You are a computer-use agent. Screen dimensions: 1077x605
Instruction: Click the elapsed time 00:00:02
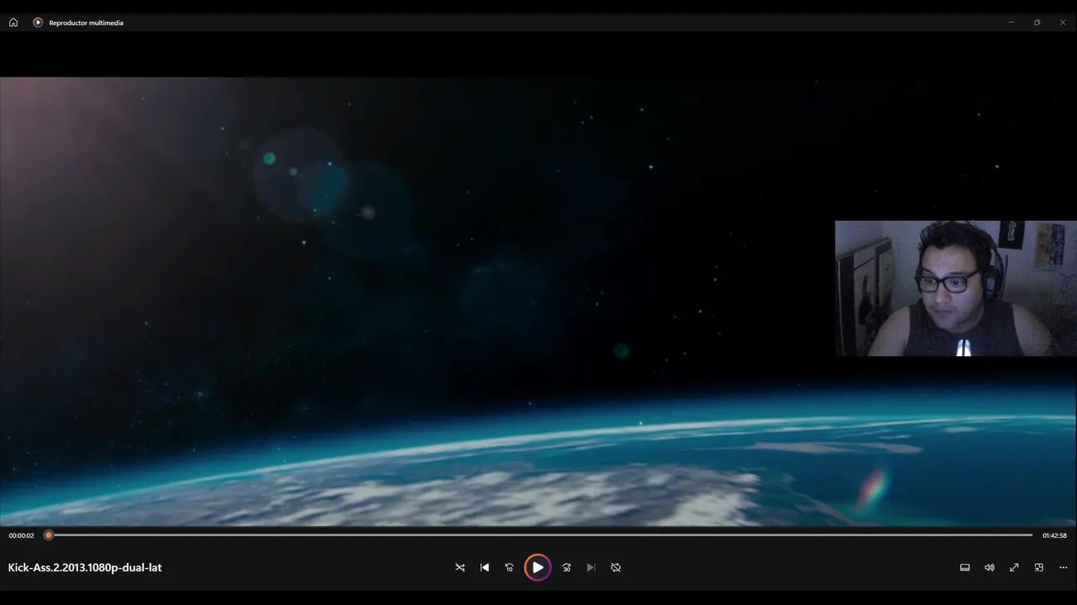tap(21, 535)
